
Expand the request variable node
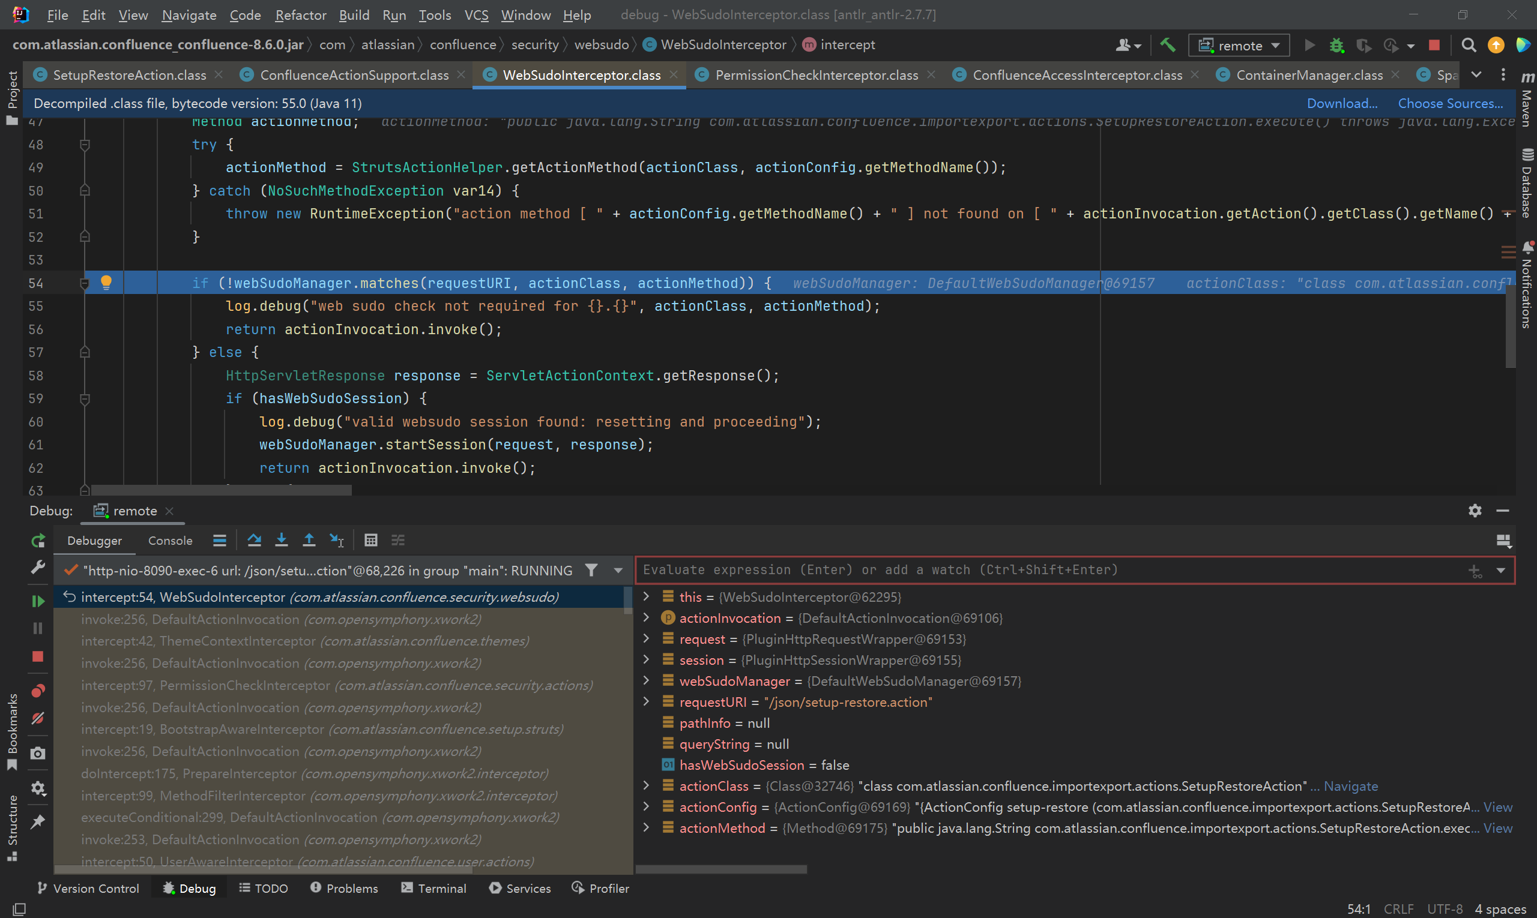[x=645, y=638]
